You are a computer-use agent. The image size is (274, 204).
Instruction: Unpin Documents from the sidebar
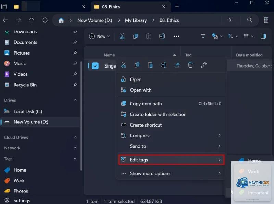(x=75, y=42)
